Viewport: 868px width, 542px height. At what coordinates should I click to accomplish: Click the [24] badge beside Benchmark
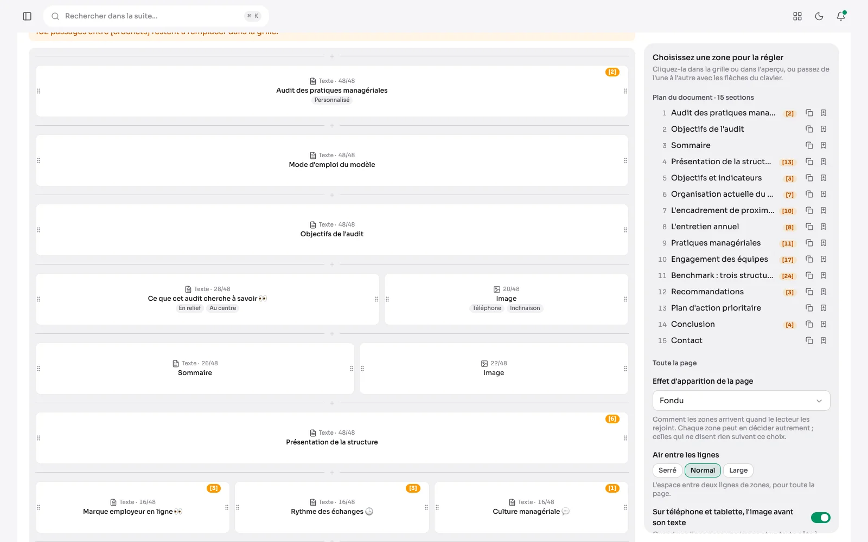[788, 276]
